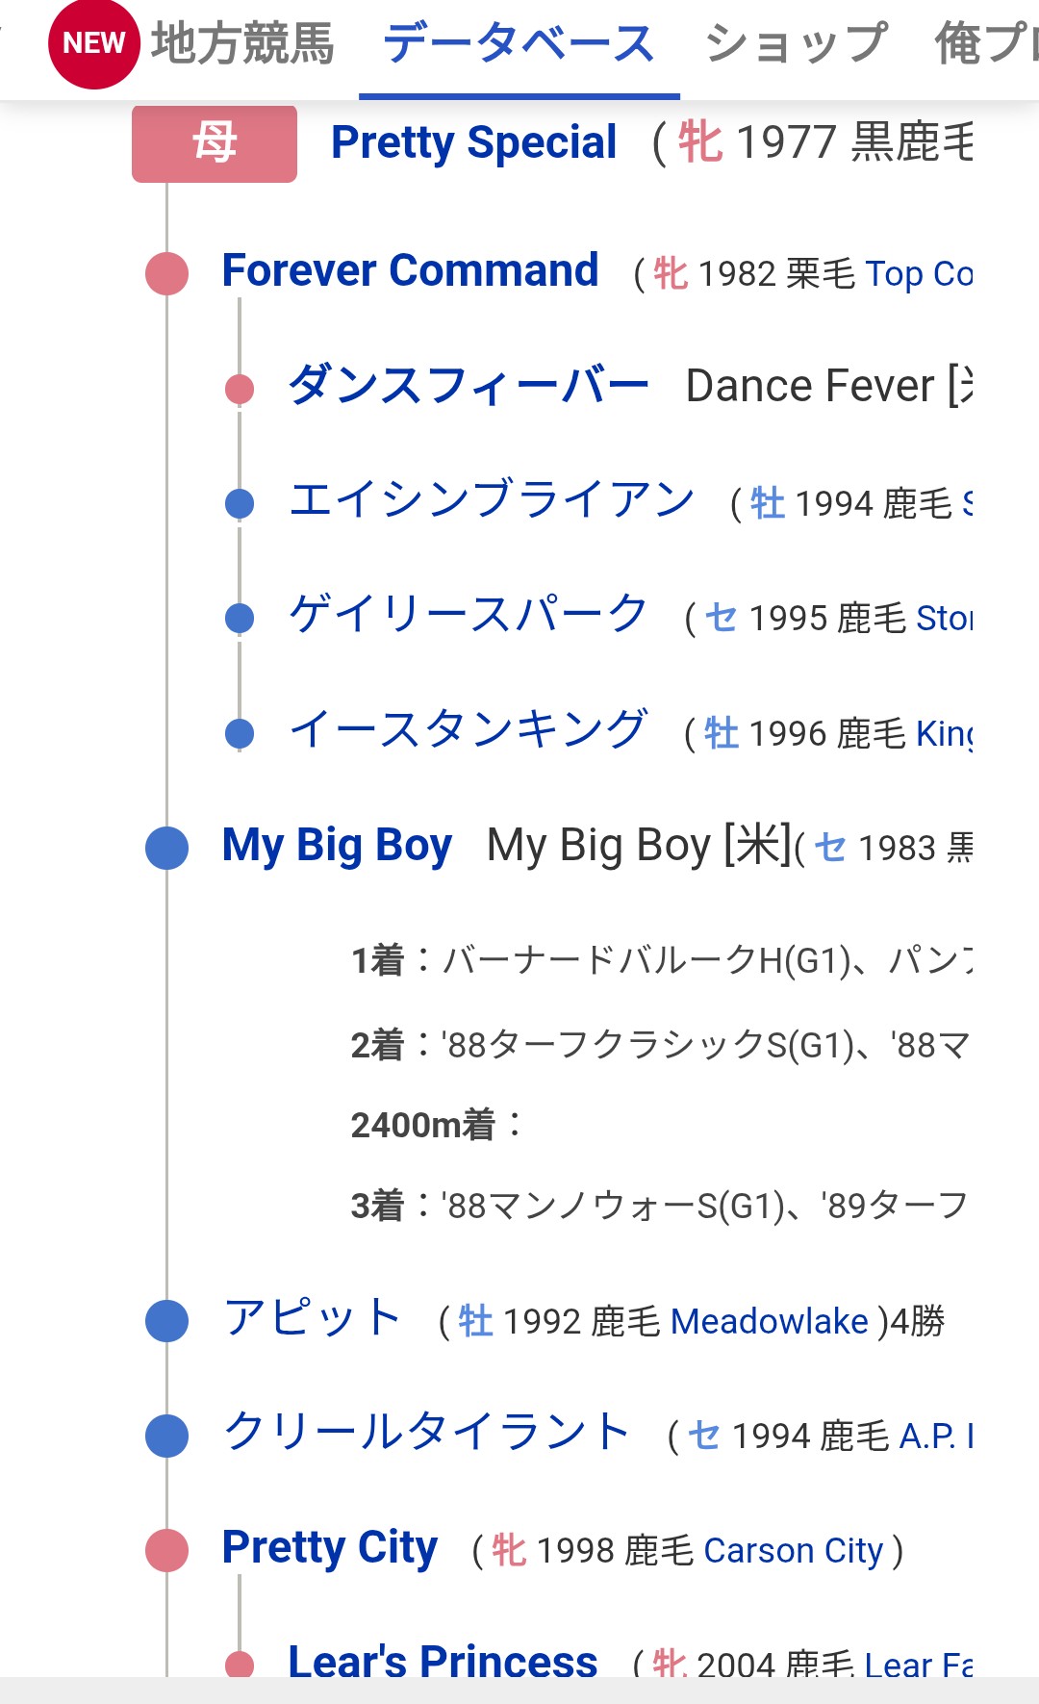The image size is (1039, 1704).
Task: Click blue node beside My Big Boy
Action: tap(166, 848)
